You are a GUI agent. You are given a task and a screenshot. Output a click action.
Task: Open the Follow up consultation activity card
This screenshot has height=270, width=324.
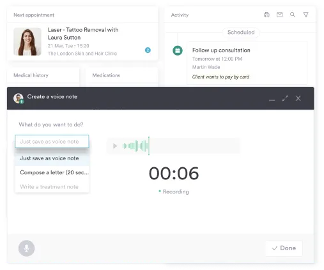(247, 63)
